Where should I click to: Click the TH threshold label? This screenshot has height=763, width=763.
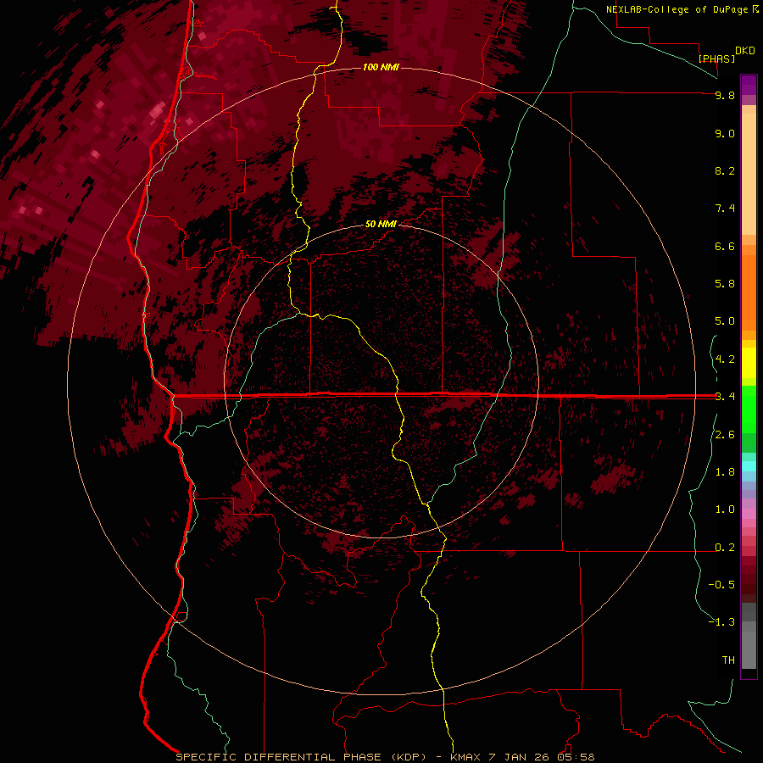tap(728, 660)
